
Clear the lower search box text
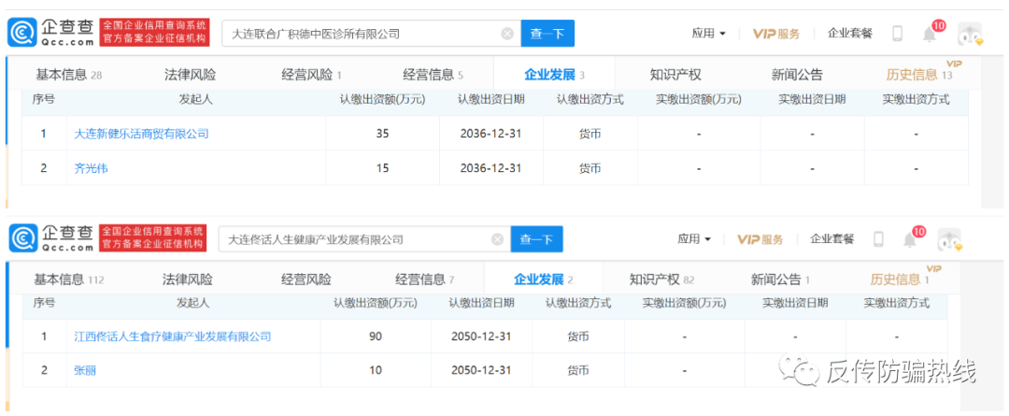(497, 239)
